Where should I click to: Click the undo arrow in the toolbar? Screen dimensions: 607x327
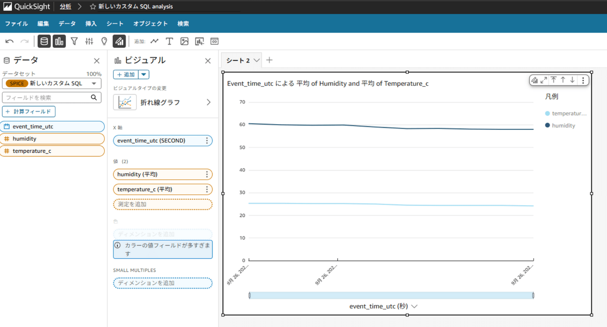9,42
